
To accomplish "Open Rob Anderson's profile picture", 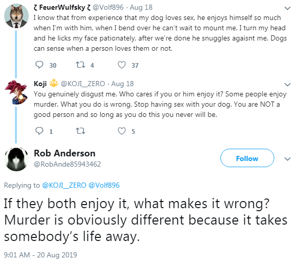I will pyautogui.click(x=16, y=159).
